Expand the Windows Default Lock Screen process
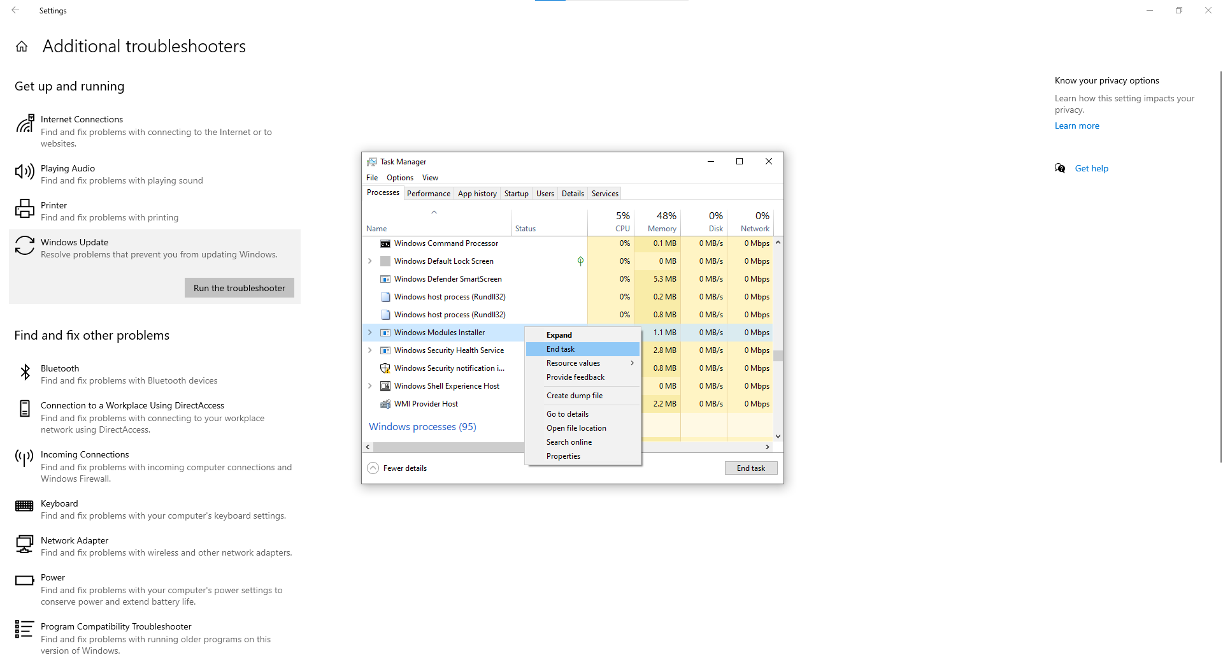This screenshot has width=1223, height=662. [369, 261]
